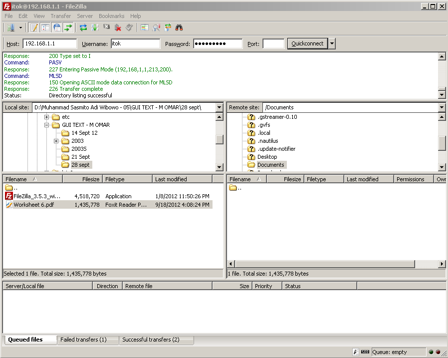The width and height of the screenshot is (448, 358).
Task: Open the Site Manager icon
Action: click(11, 27)
